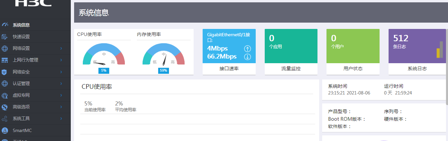Click the 5% CPU gauge value badge
Image resolution: width=448 pixels, height=141 pixels.
104,70
